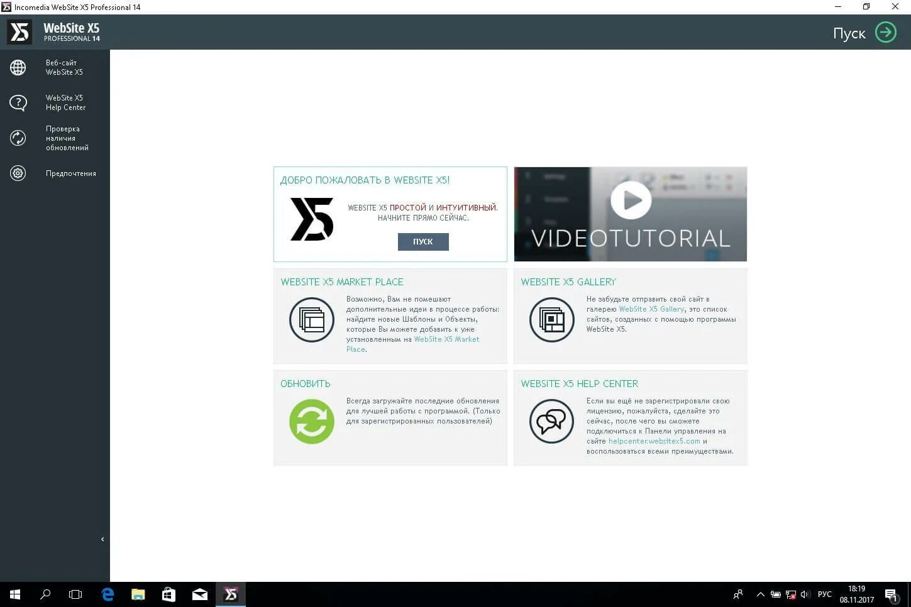This screenshot has width=911, height=607.
Task: Open Предпочтения gear icon in sidebar
Action: pyautogui.click(x=18, y=173)
